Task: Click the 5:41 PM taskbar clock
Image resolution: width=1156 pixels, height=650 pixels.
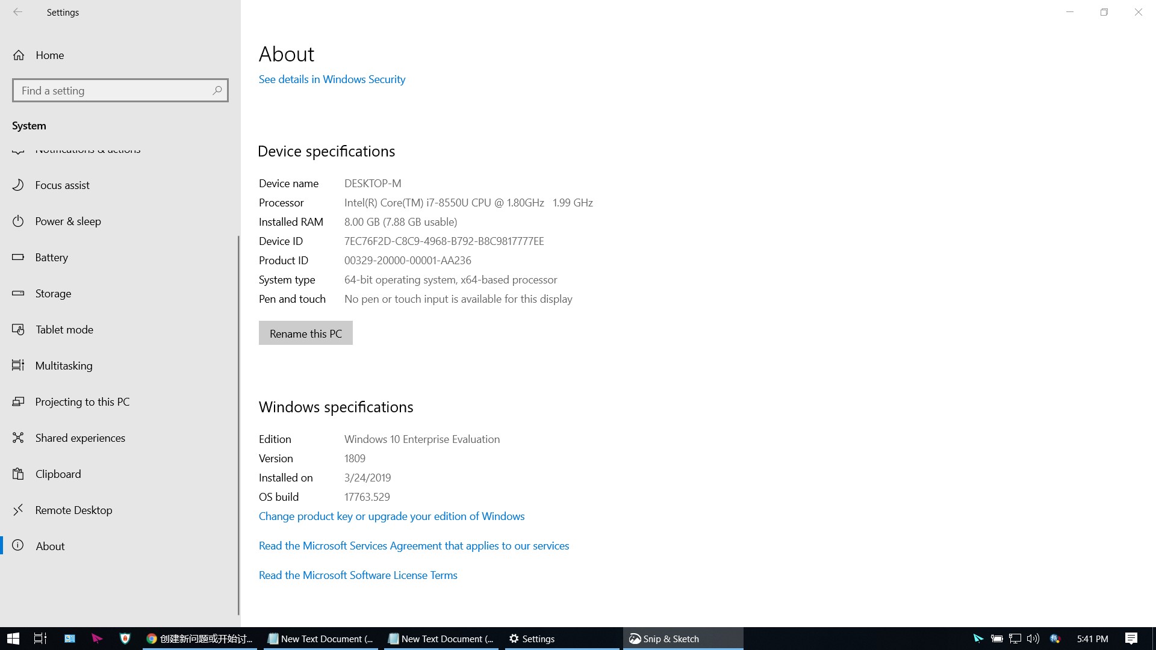Action: point(1093,639)
